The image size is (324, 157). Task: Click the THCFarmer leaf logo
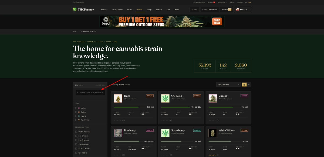[75, 9]
